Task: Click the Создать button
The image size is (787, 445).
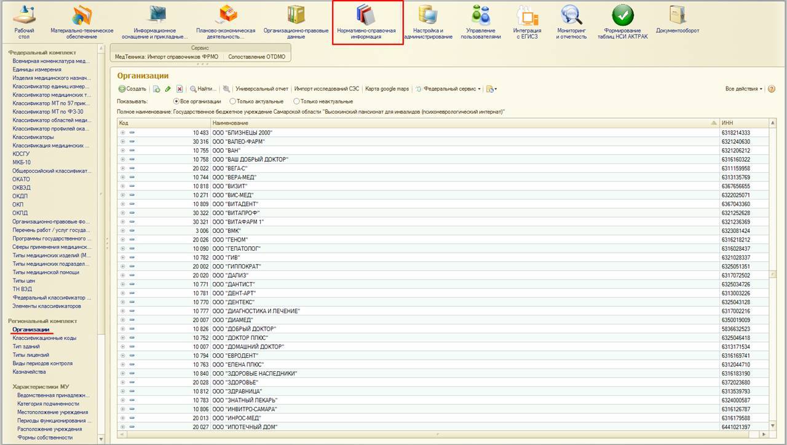Action: 132,89
